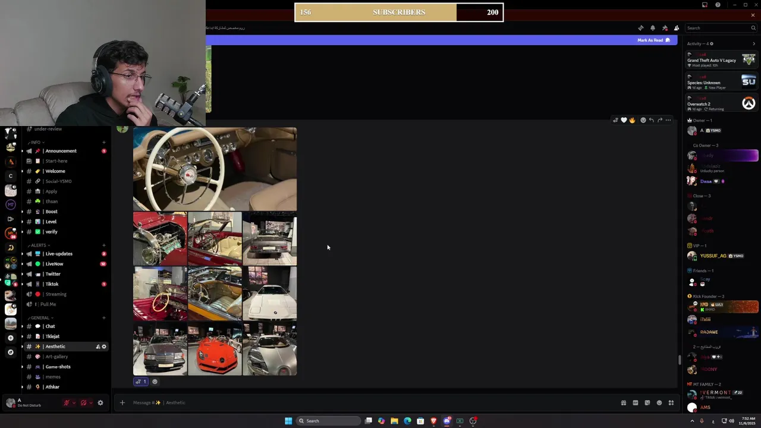
Task: Open microphone input options dropdown arrow
Action: [74, 402]
